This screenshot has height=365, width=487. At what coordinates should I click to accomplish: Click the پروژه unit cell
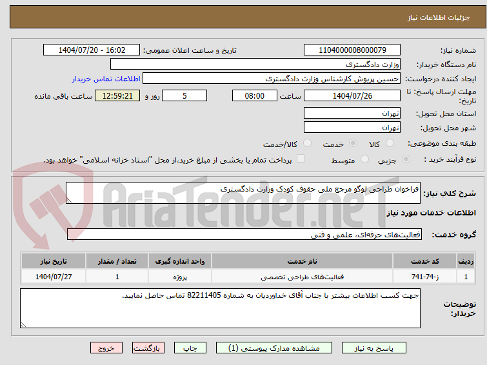180,277
